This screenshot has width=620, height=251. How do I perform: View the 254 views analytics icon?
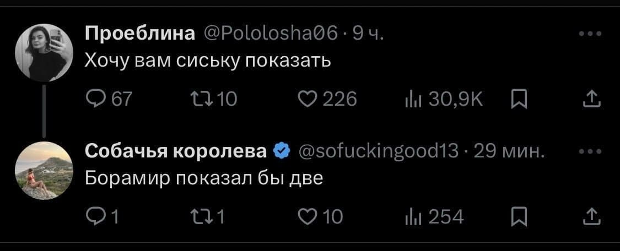411,217
